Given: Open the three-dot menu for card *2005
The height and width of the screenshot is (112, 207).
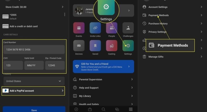Looking at the screenshot, I should coord(64,15).
